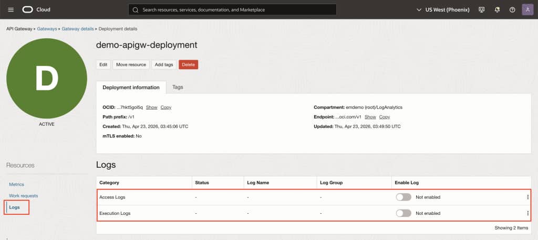Select Logs in Resources menu
This screenshot has height=240, width=538.
(14, 207)
